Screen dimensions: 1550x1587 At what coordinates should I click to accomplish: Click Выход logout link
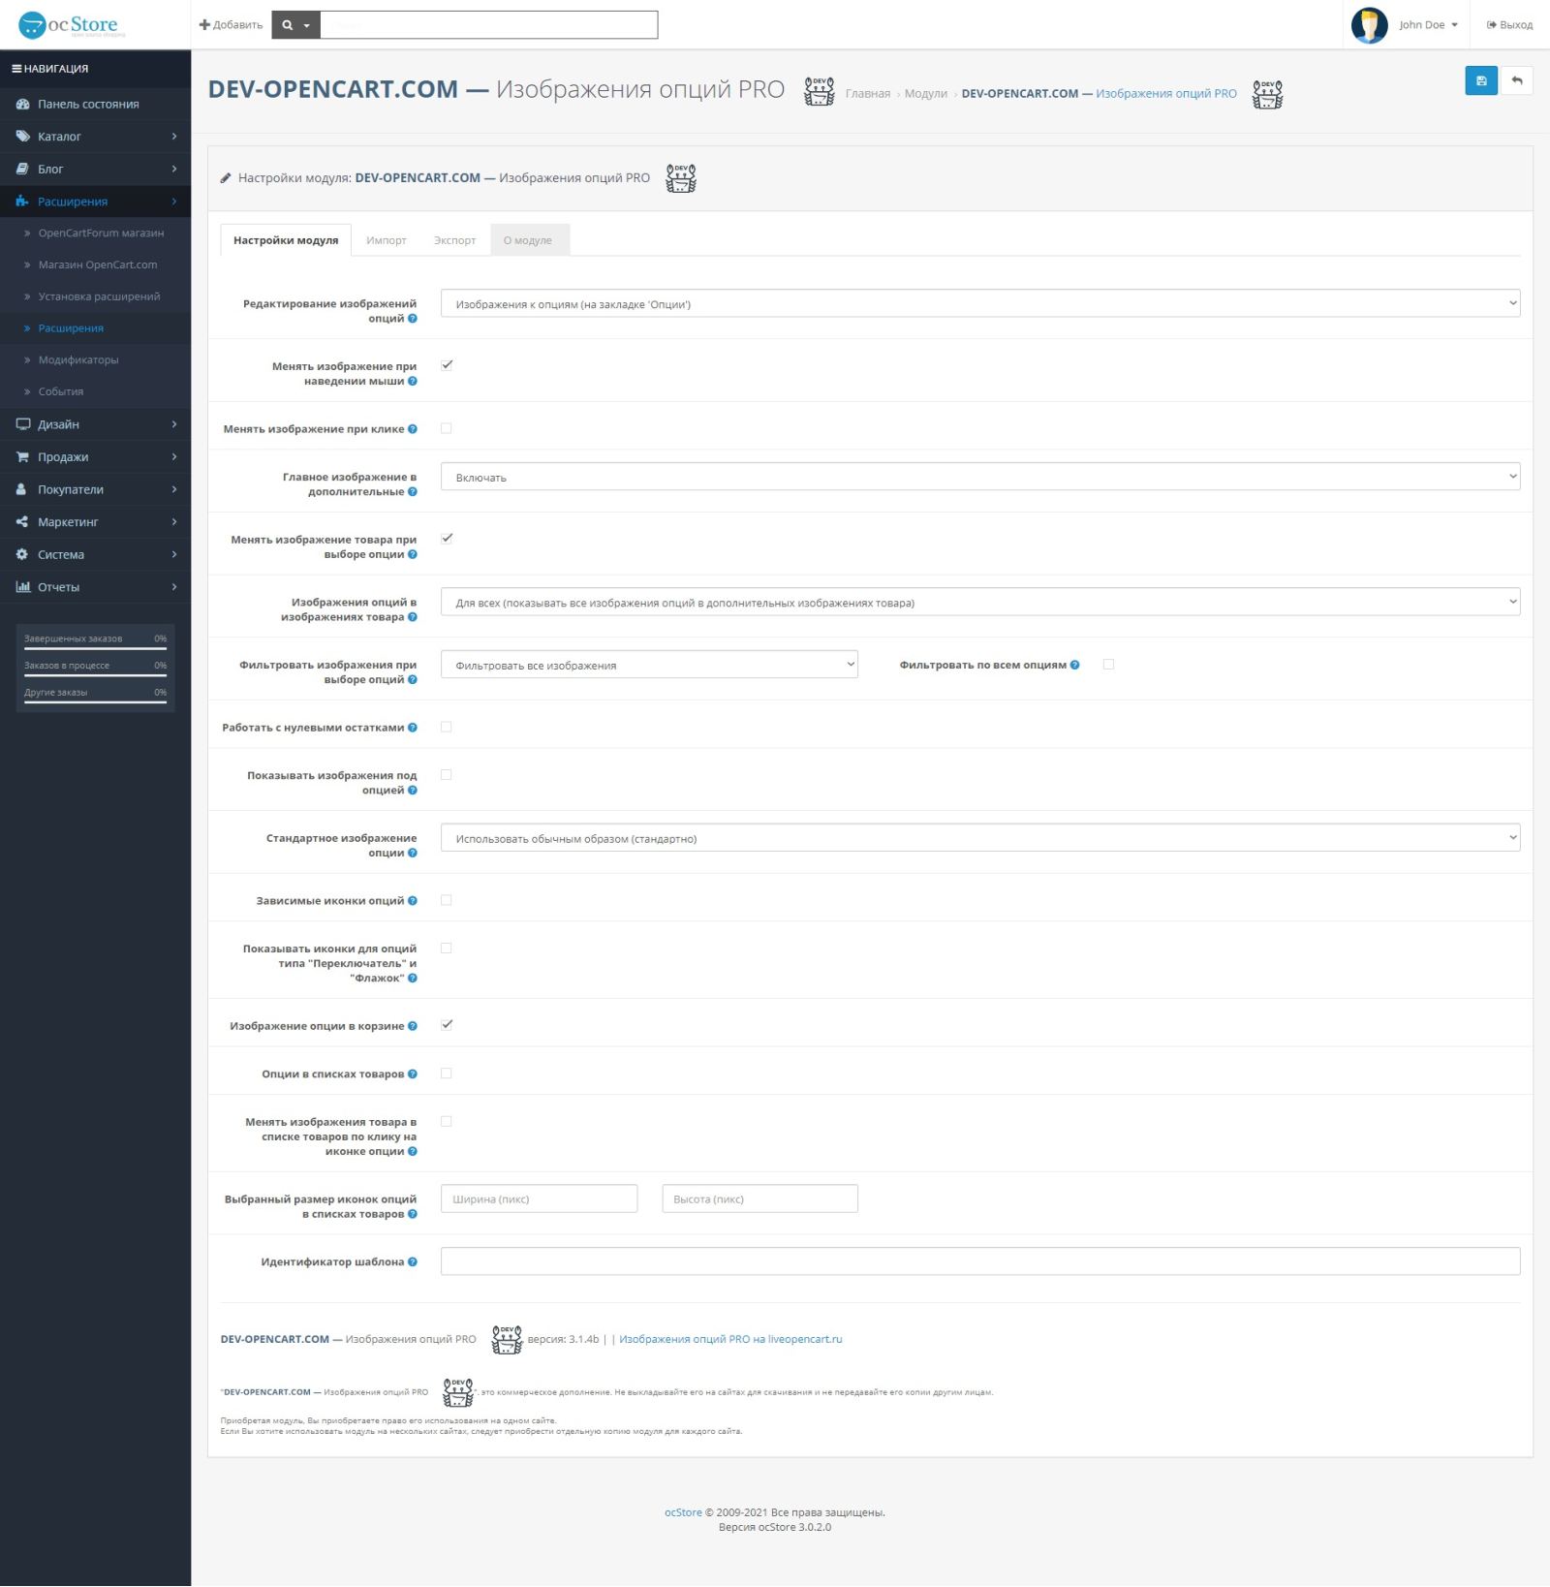click(x=1510, y=25)
